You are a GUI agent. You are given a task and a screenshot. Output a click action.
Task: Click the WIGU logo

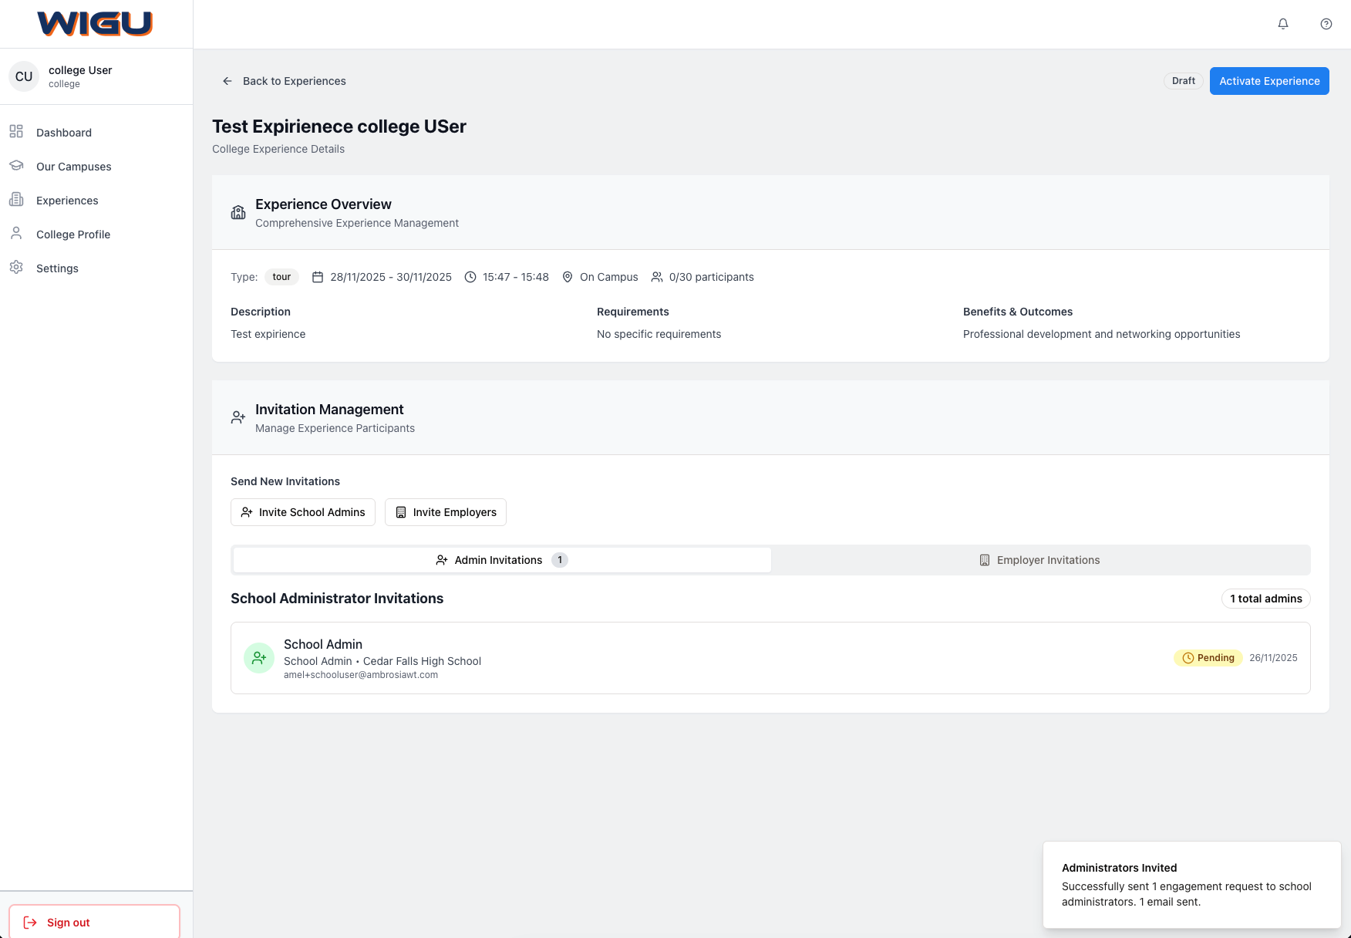95,24
